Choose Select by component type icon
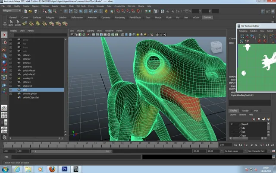 (x=55, y=11)
